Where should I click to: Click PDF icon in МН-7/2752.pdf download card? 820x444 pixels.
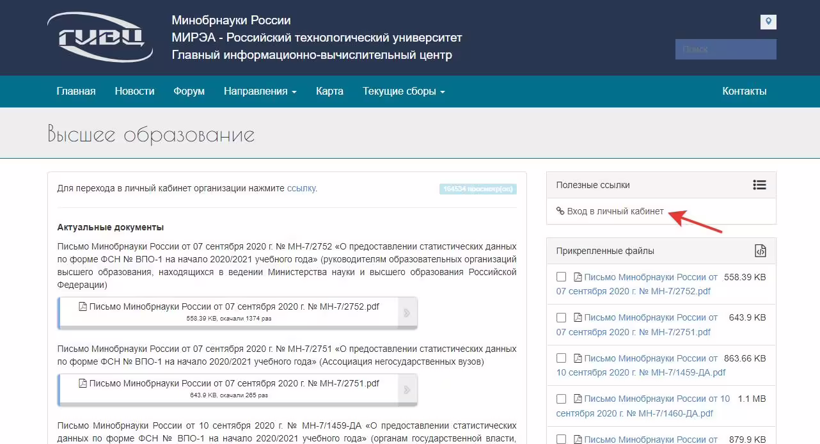coord(83,306)
